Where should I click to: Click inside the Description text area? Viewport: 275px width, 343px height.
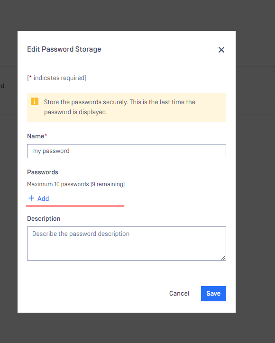tap(127, 244)
